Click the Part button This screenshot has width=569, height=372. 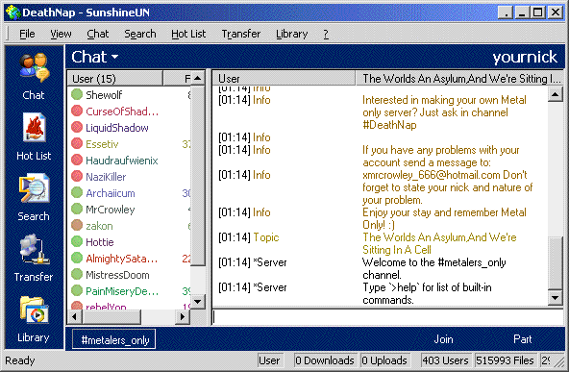523,339
